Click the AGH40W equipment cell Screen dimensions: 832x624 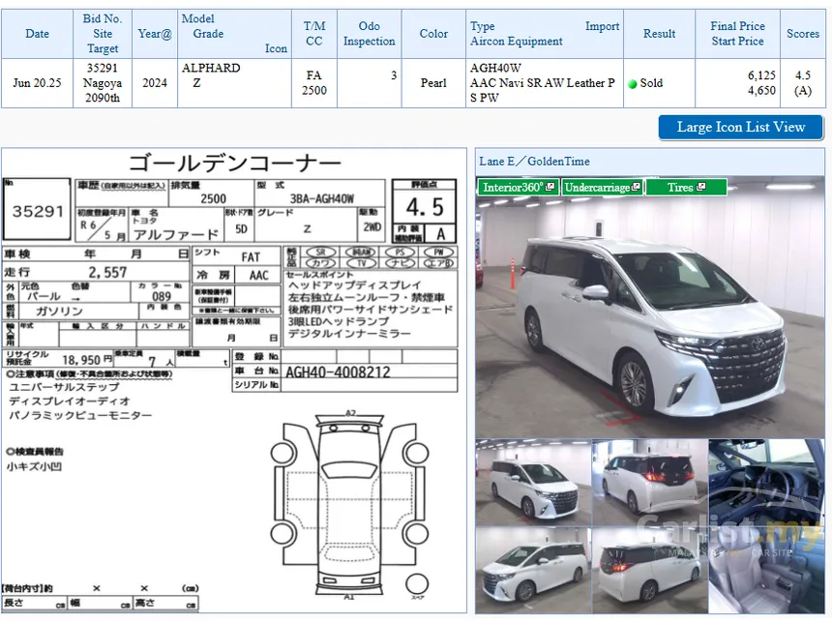(545, 83)
